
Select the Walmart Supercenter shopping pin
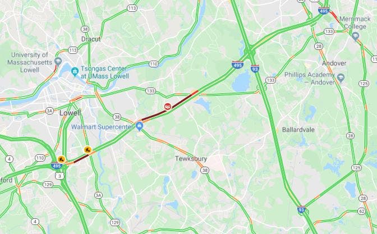[x=139, y=126]
